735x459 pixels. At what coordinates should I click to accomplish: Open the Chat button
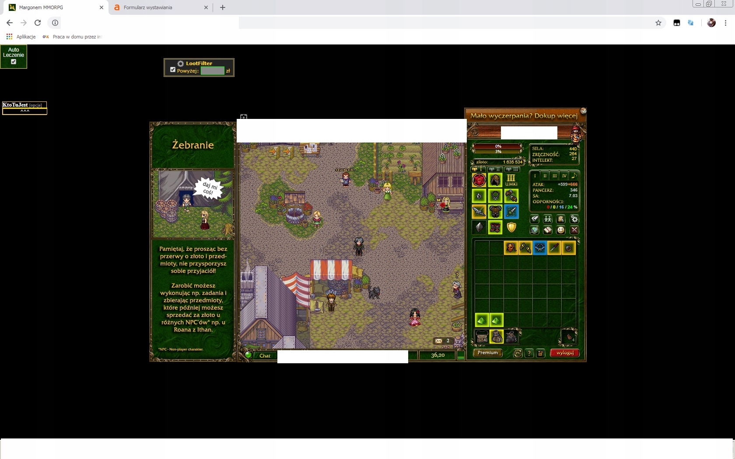pos(265,356)
